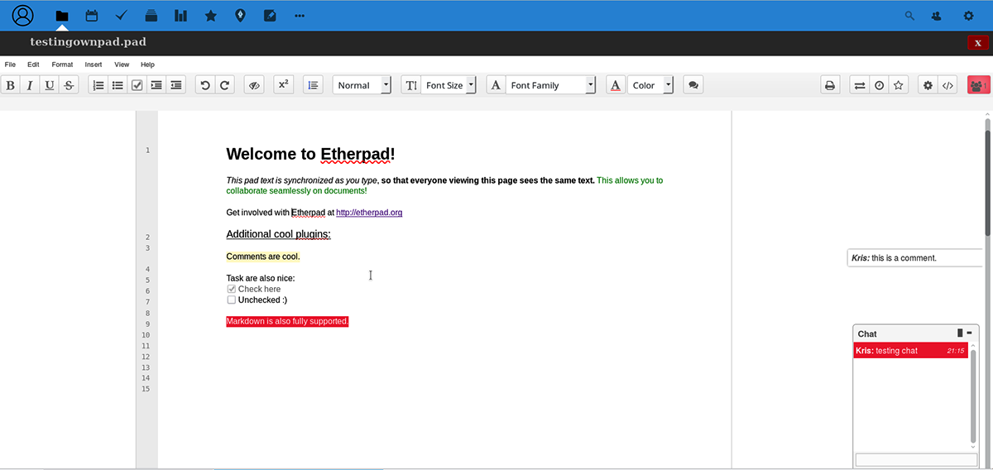
Task: Uncheck the 'Check here' task checkbox
Action: [x=232, y=290]
